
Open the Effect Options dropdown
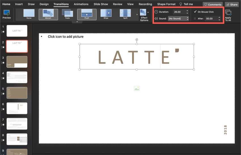coord(144,15)
